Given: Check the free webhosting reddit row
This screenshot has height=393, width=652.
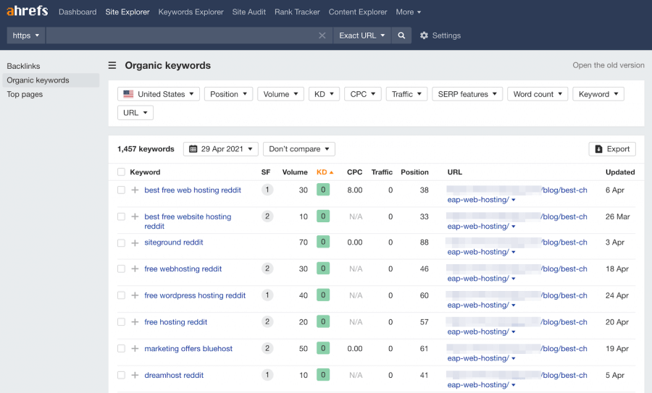Looking at the screenshot, I should [x=121, y=269].
